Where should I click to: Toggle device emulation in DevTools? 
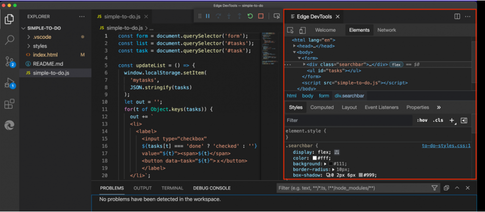302,30
